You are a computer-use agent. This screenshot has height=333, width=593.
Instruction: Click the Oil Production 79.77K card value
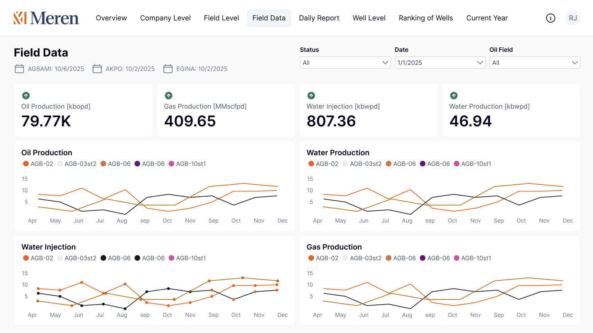(46, 121)
